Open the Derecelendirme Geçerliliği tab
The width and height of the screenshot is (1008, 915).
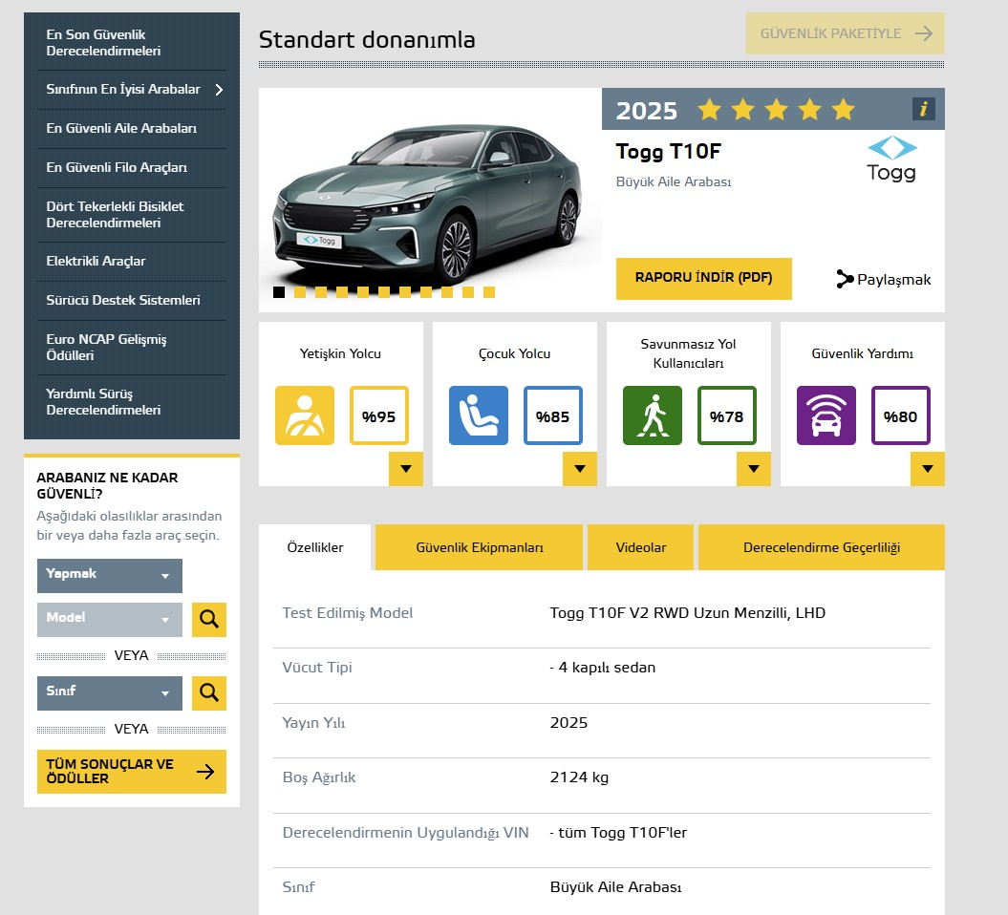click(822, 547)
